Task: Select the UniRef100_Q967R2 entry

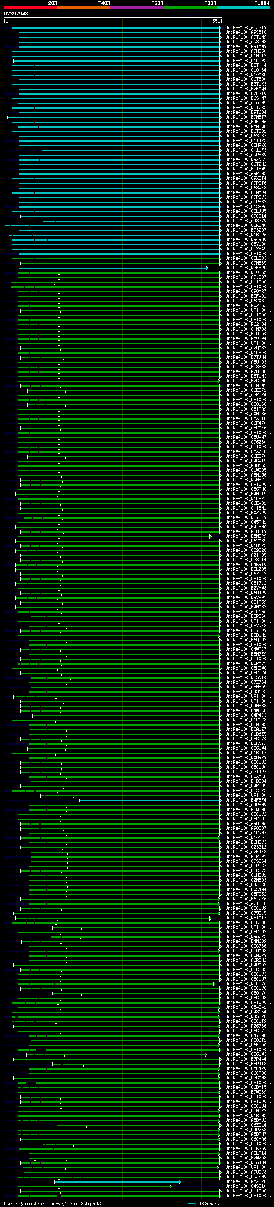Action: pyautogui.click(x=246, y=937)
